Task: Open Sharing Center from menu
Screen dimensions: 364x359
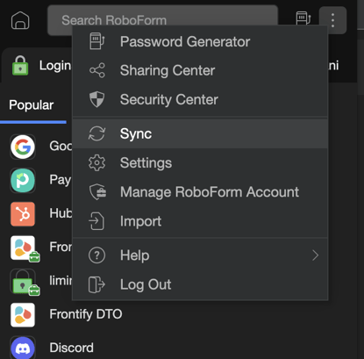Action: click(x=200, y=70)
